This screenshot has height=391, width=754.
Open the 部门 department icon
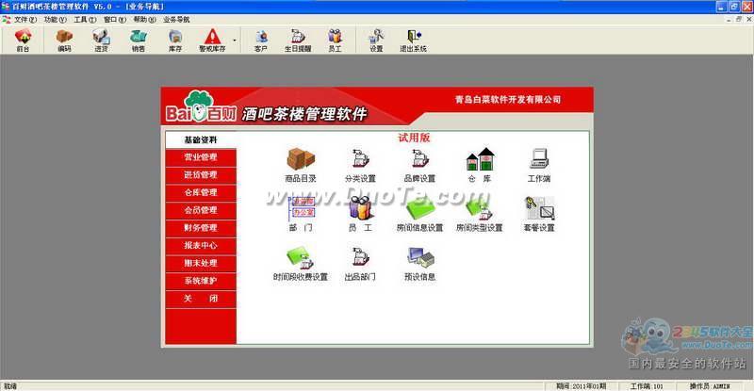[301, 214]
